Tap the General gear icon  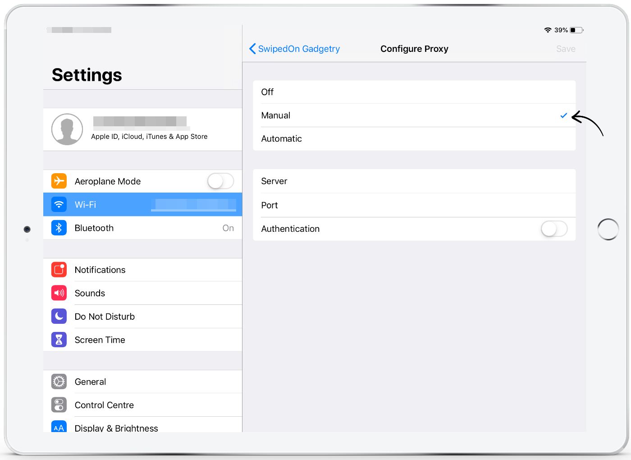click(x=59, y=382)
